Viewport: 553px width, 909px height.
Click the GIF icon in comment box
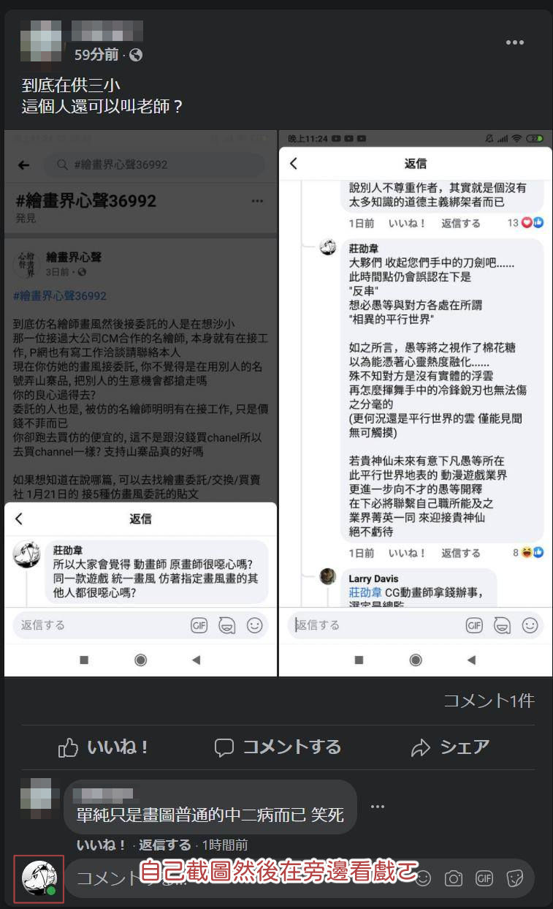click(484, 878)
